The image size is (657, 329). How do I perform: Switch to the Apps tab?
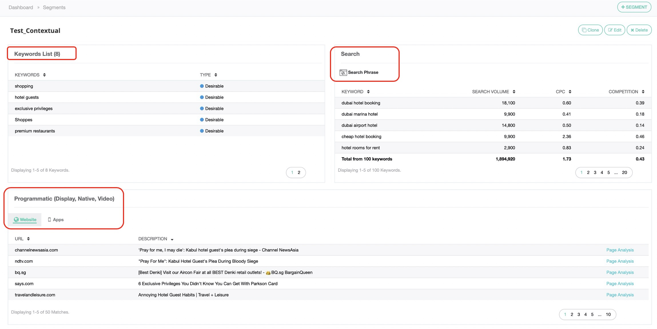click(x=56, y=220)
